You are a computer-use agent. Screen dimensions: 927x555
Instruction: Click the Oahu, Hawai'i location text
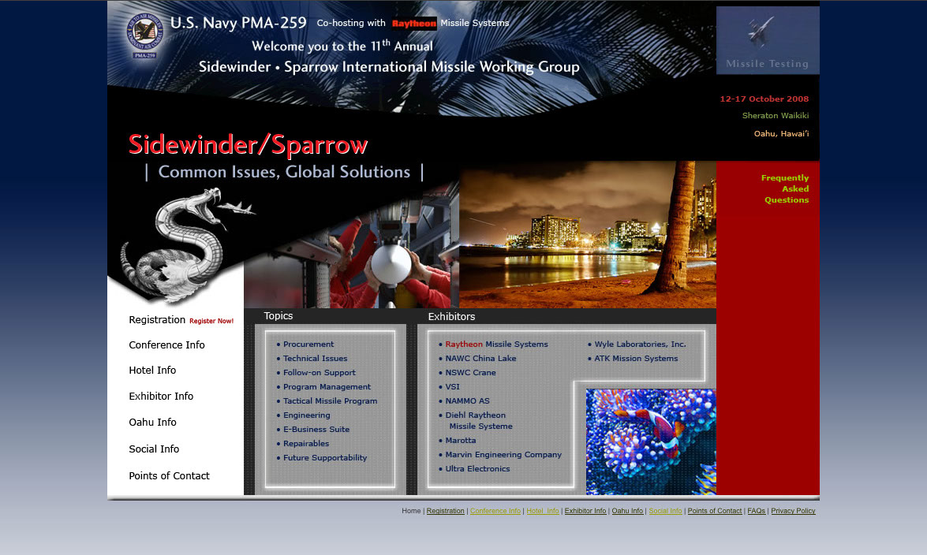point(782,133)
